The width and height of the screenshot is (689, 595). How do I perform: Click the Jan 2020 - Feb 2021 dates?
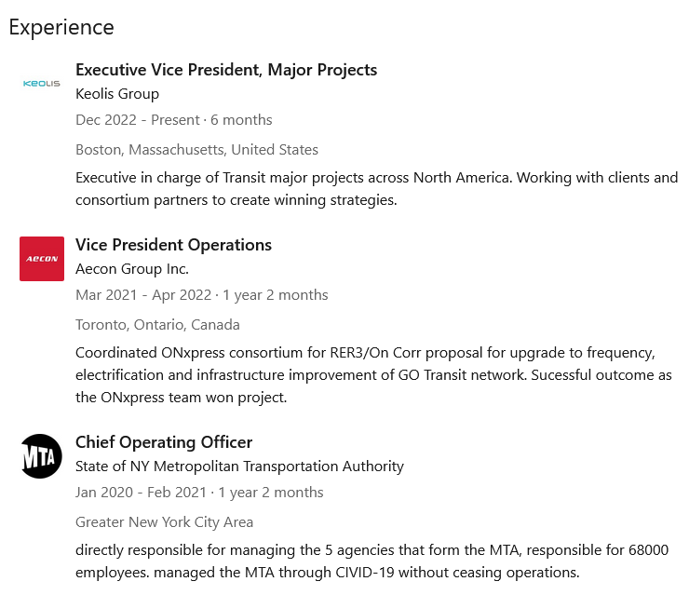tap(142, 493)
